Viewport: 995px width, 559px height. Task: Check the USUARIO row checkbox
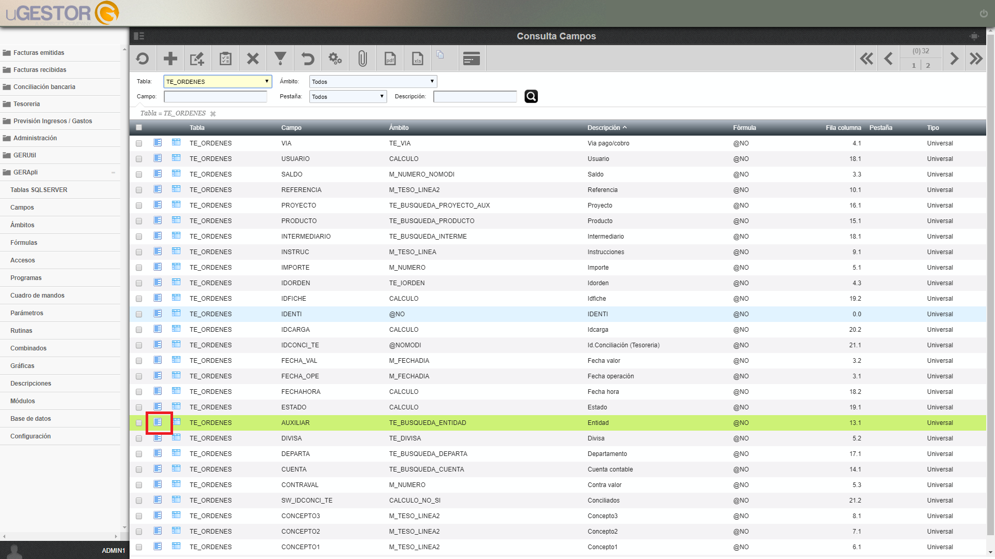click(x=139, y=159)
